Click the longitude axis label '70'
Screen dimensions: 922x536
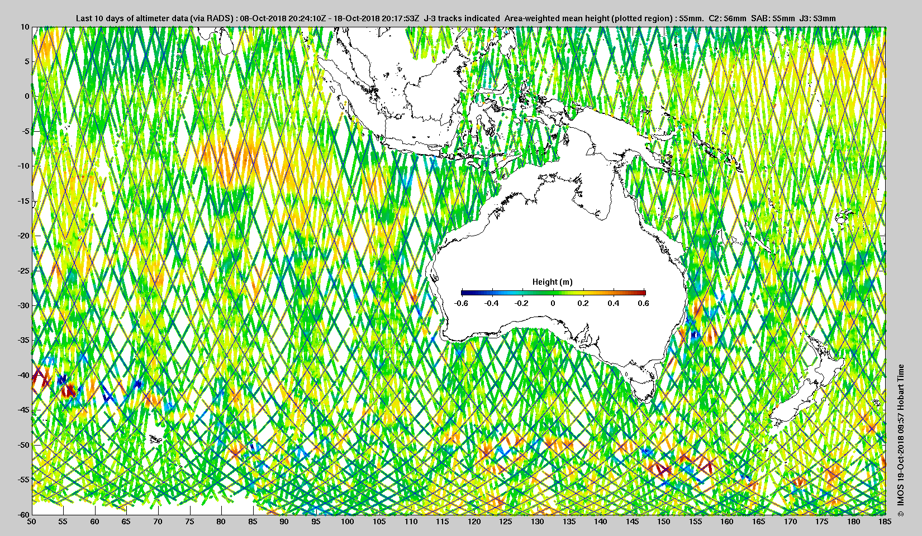[x=158, y=522]
